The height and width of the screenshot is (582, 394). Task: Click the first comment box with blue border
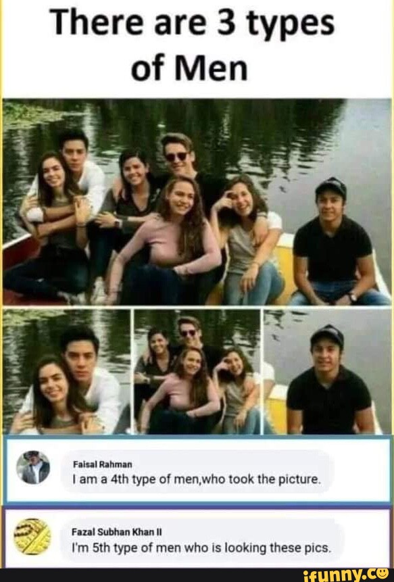(x=198, y=470)
